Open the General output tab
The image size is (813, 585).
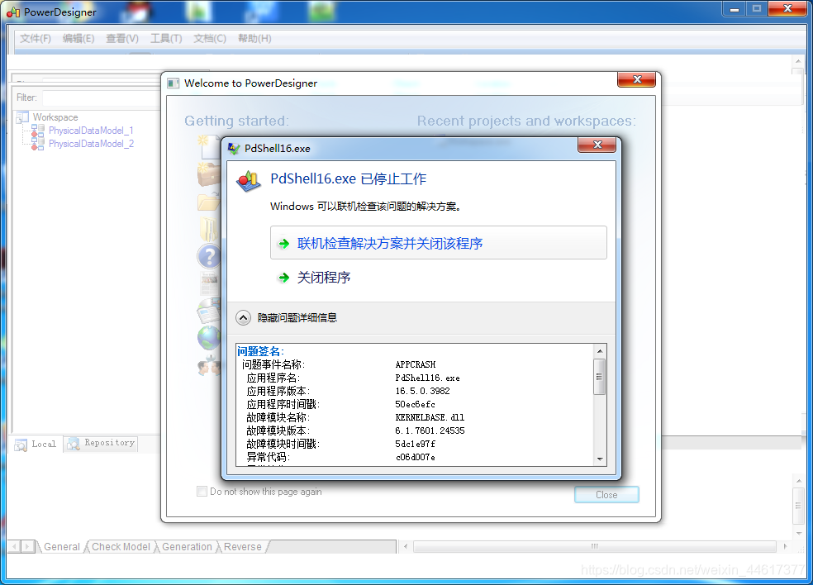point(62,547)
